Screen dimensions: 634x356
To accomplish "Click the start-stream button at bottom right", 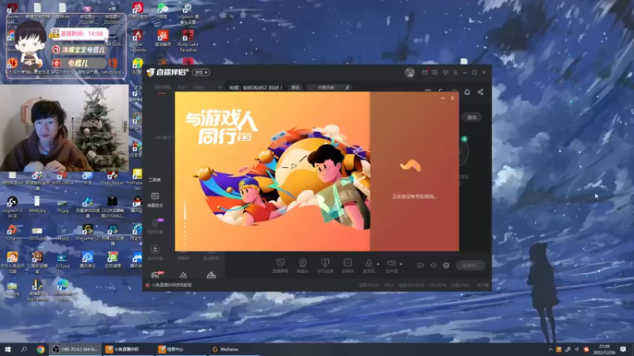I will 470,265.
